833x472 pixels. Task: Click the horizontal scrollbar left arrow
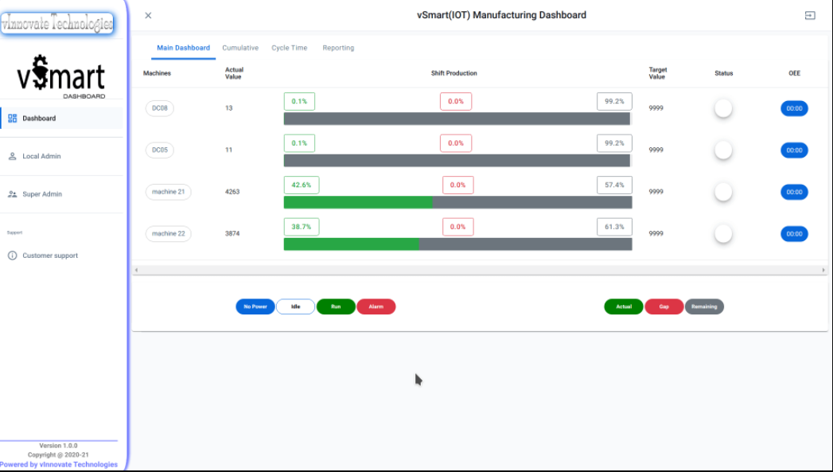(137, 270)
